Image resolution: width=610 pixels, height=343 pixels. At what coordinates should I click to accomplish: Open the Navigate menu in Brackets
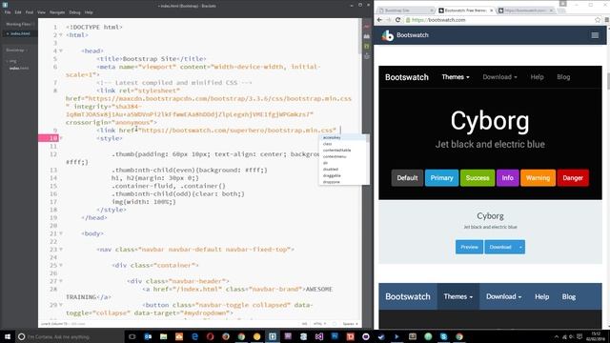click(57, 12)
